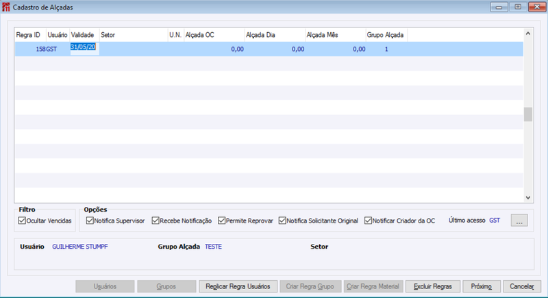Click the disabled Usuários button
The height and width of the screenshot is (298, 548).
(105, 286)
